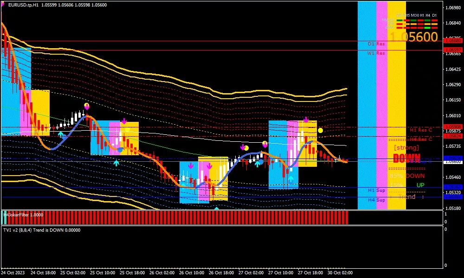Select the H1 timeframe header in signal matrix
This screenshot has height=278, width=464.
pos(422,15)
